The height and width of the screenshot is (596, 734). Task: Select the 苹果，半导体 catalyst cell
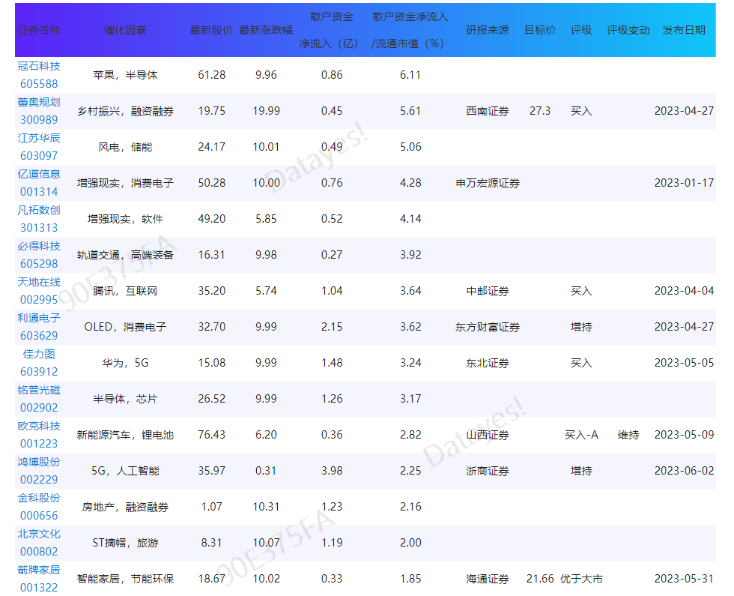(125, 75)
